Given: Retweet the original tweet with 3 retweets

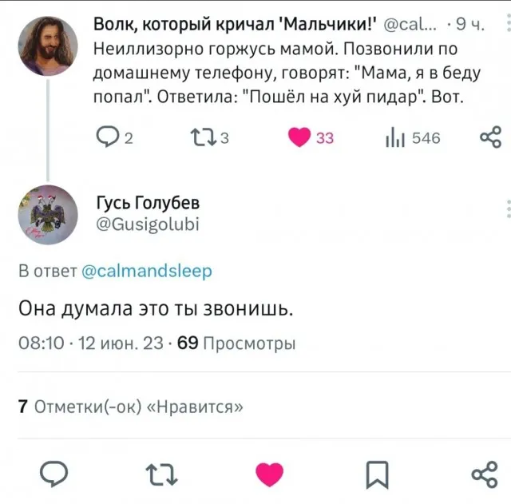Looking at the screenshot, I should [x=201, y=137].
